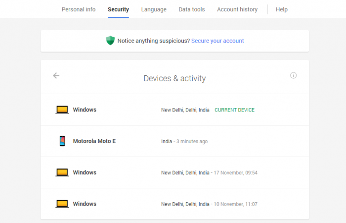Click the laptop icon of the current device
The width and height of the screenshot is (346, 223).
(62, 110)
